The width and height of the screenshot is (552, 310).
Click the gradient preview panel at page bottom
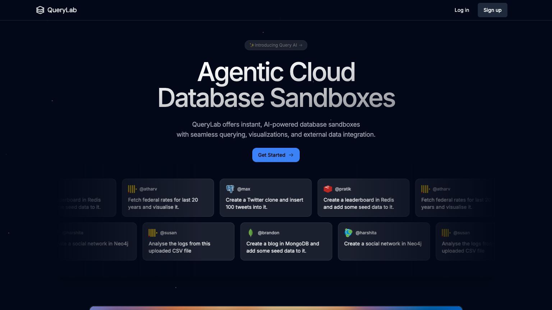click(x=276, y=308)
